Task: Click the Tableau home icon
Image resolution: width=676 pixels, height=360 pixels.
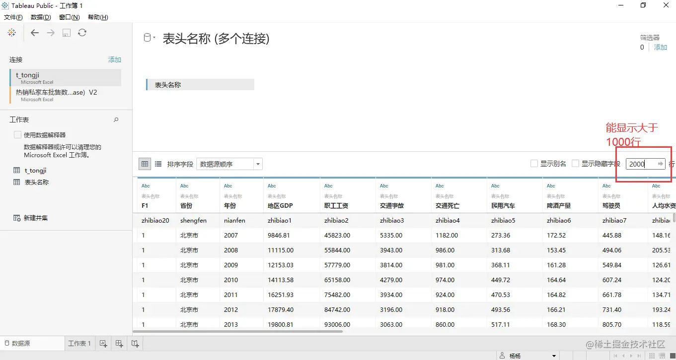Action: click(x=12, y=32)
